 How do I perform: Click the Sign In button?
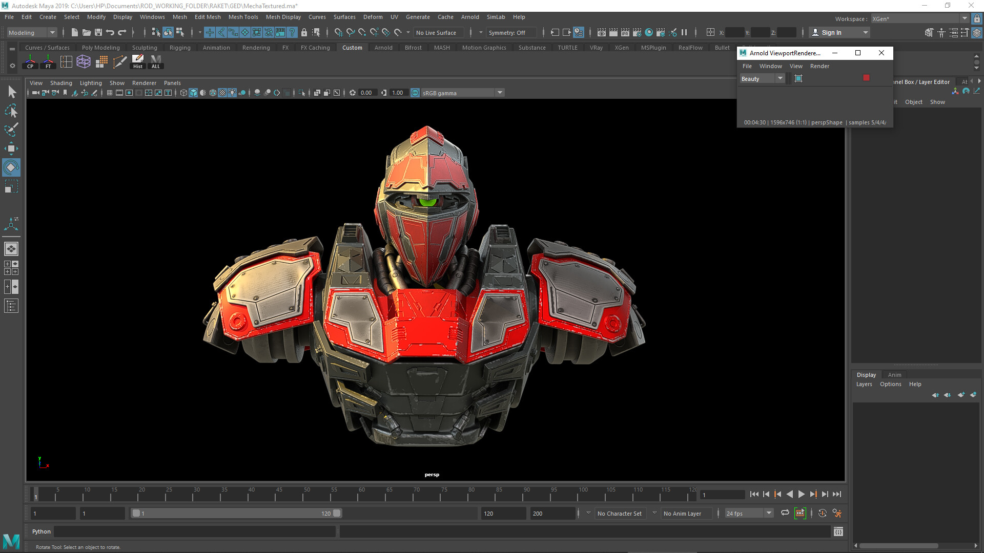[x=833, y=32]
